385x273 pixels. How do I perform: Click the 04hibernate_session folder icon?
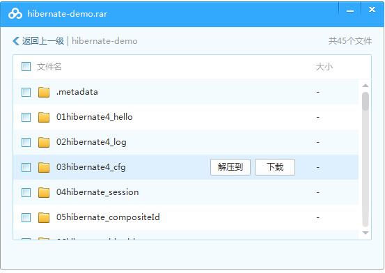coord(44,193)
